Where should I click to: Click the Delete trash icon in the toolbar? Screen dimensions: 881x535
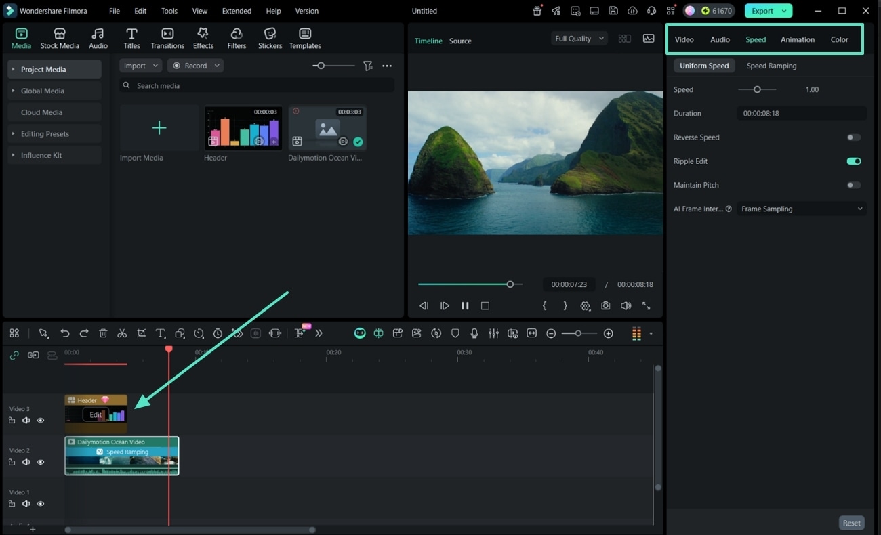click(103, 333)
